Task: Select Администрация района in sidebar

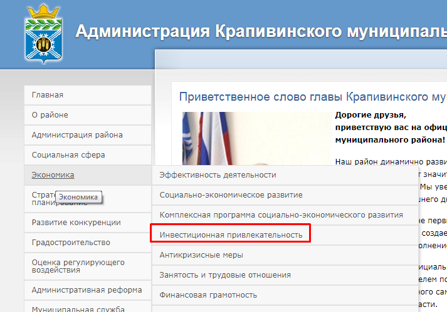Action: pyautogui.click(x=88, y=135)
